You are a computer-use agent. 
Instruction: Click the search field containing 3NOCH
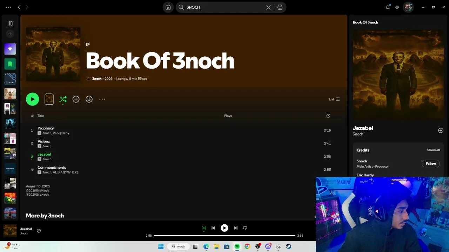[224, 7]
